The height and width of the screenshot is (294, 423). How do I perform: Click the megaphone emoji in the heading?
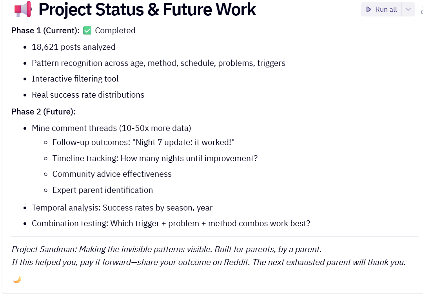coord(23,10)
